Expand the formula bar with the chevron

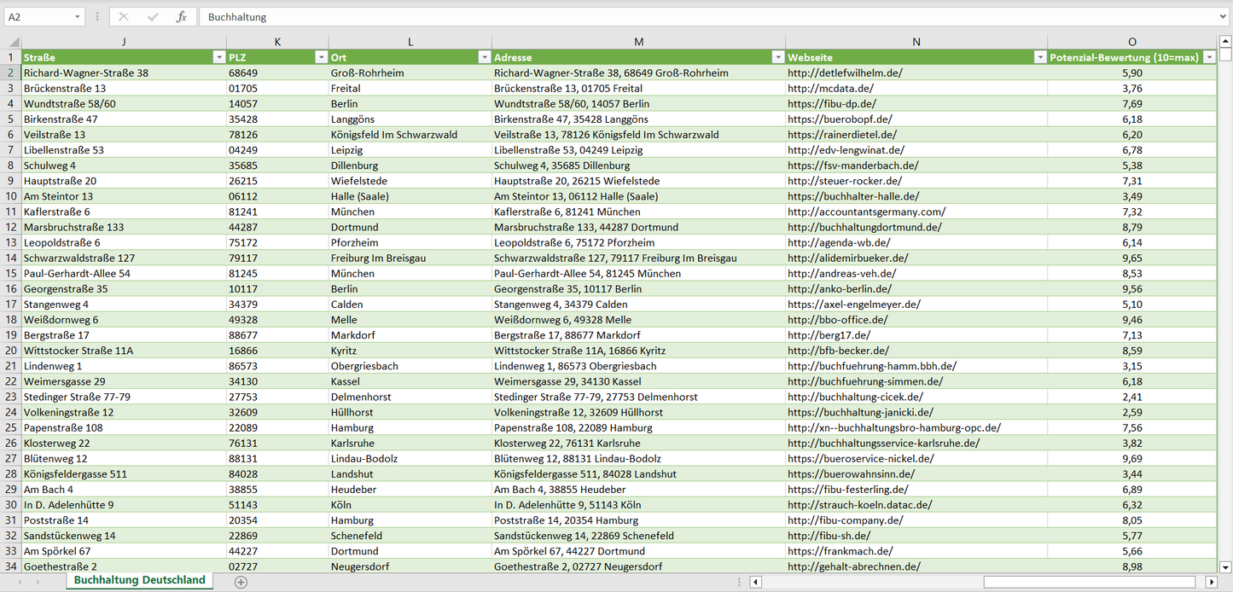(x=1224, y=17)
